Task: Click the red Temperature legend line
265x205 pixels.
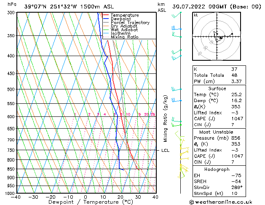Action: click(106, 15)
